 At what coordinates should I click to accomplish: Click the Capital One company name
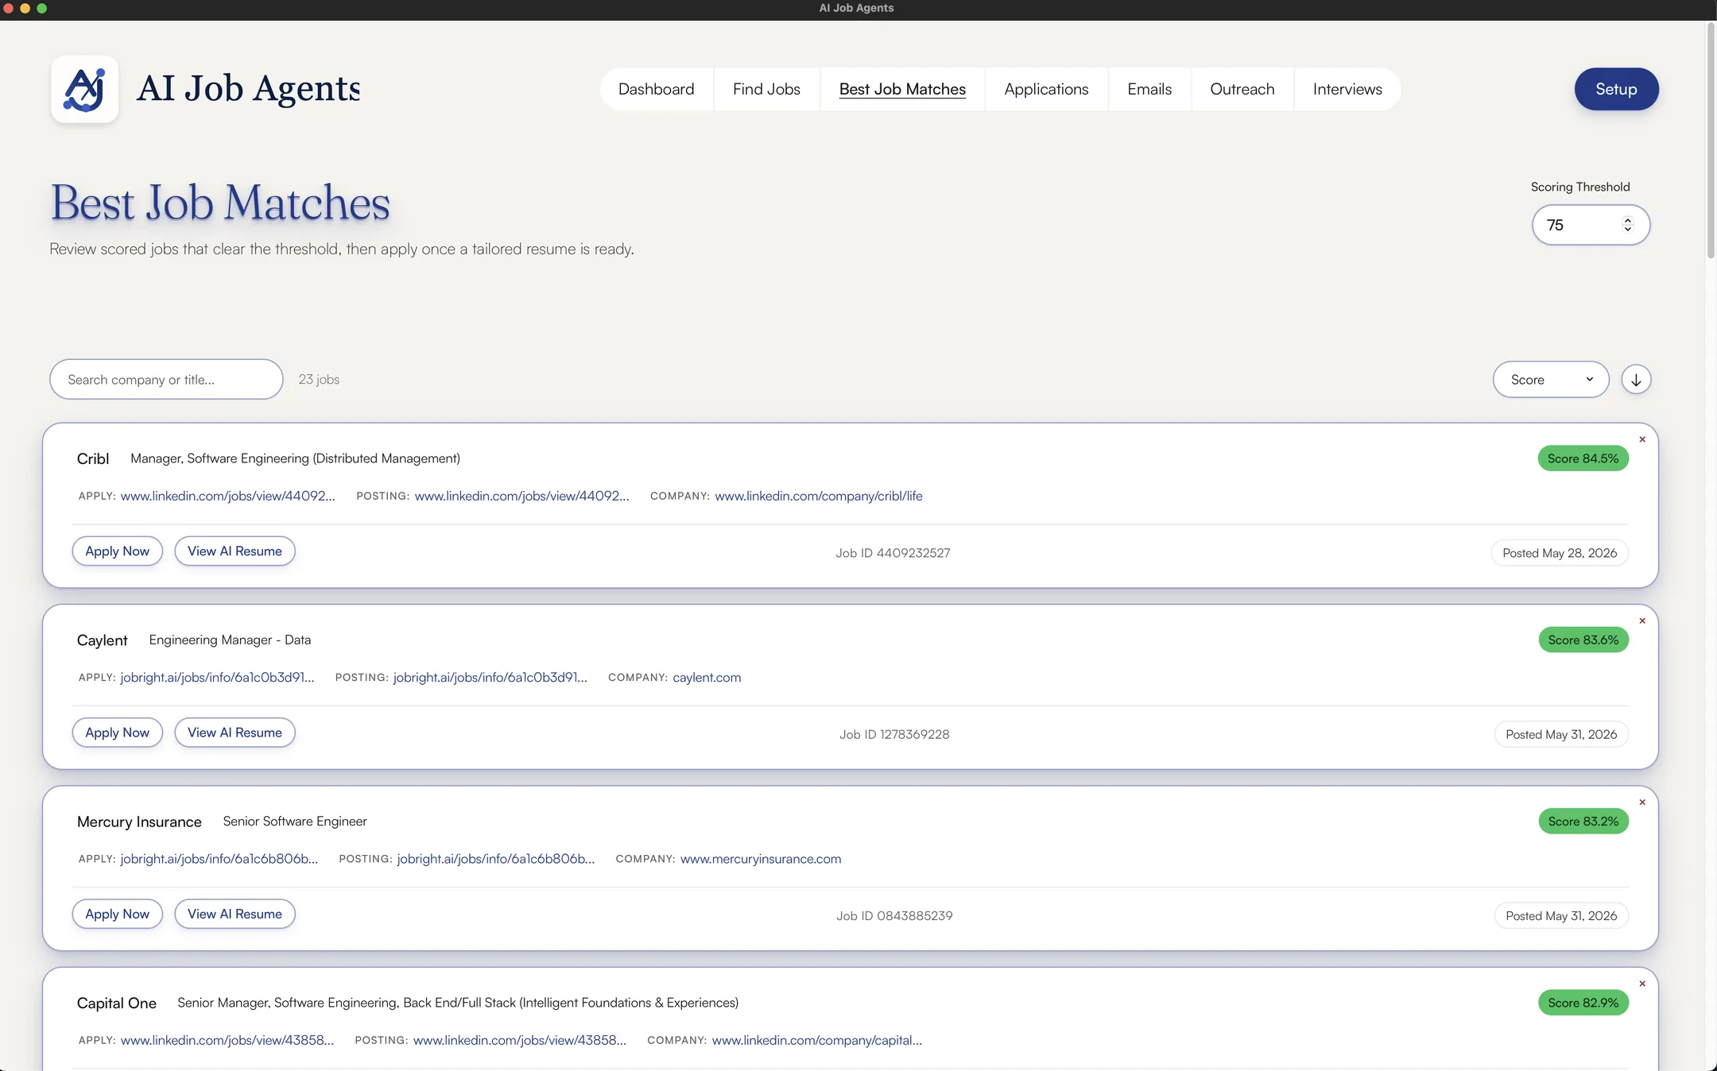coord(117,1003)
